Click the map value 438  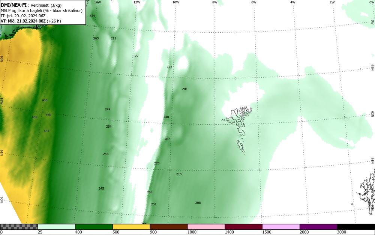34,117
